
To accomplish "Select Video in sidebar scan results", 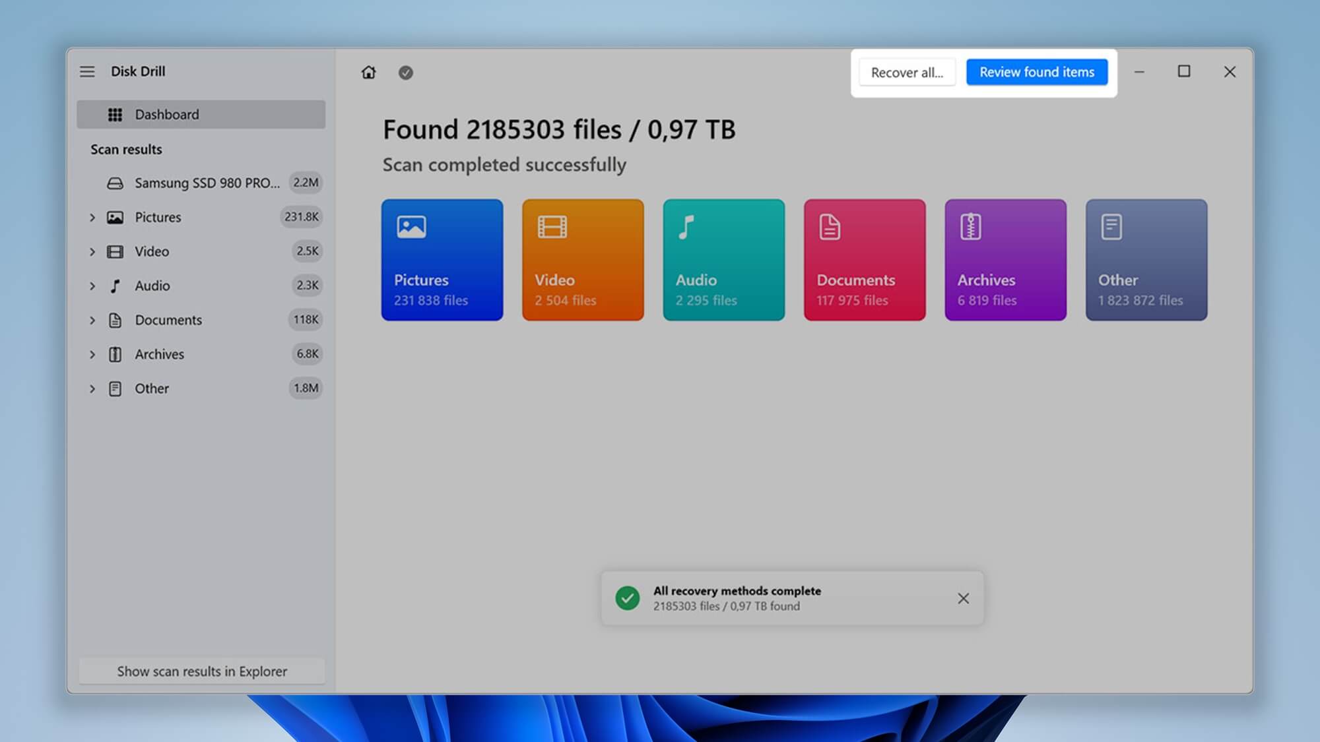I will (201, 251).
